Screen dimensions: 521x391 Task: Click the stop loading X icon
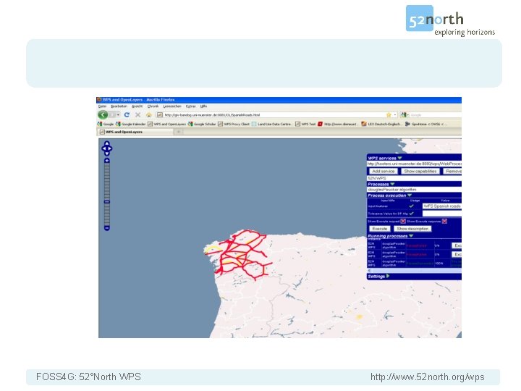137,114
